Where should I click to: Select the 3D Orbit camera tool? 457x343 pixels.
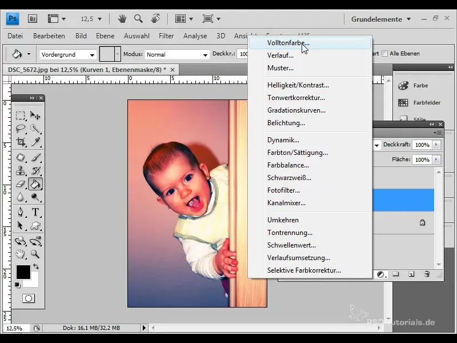[x=35, y=241]
